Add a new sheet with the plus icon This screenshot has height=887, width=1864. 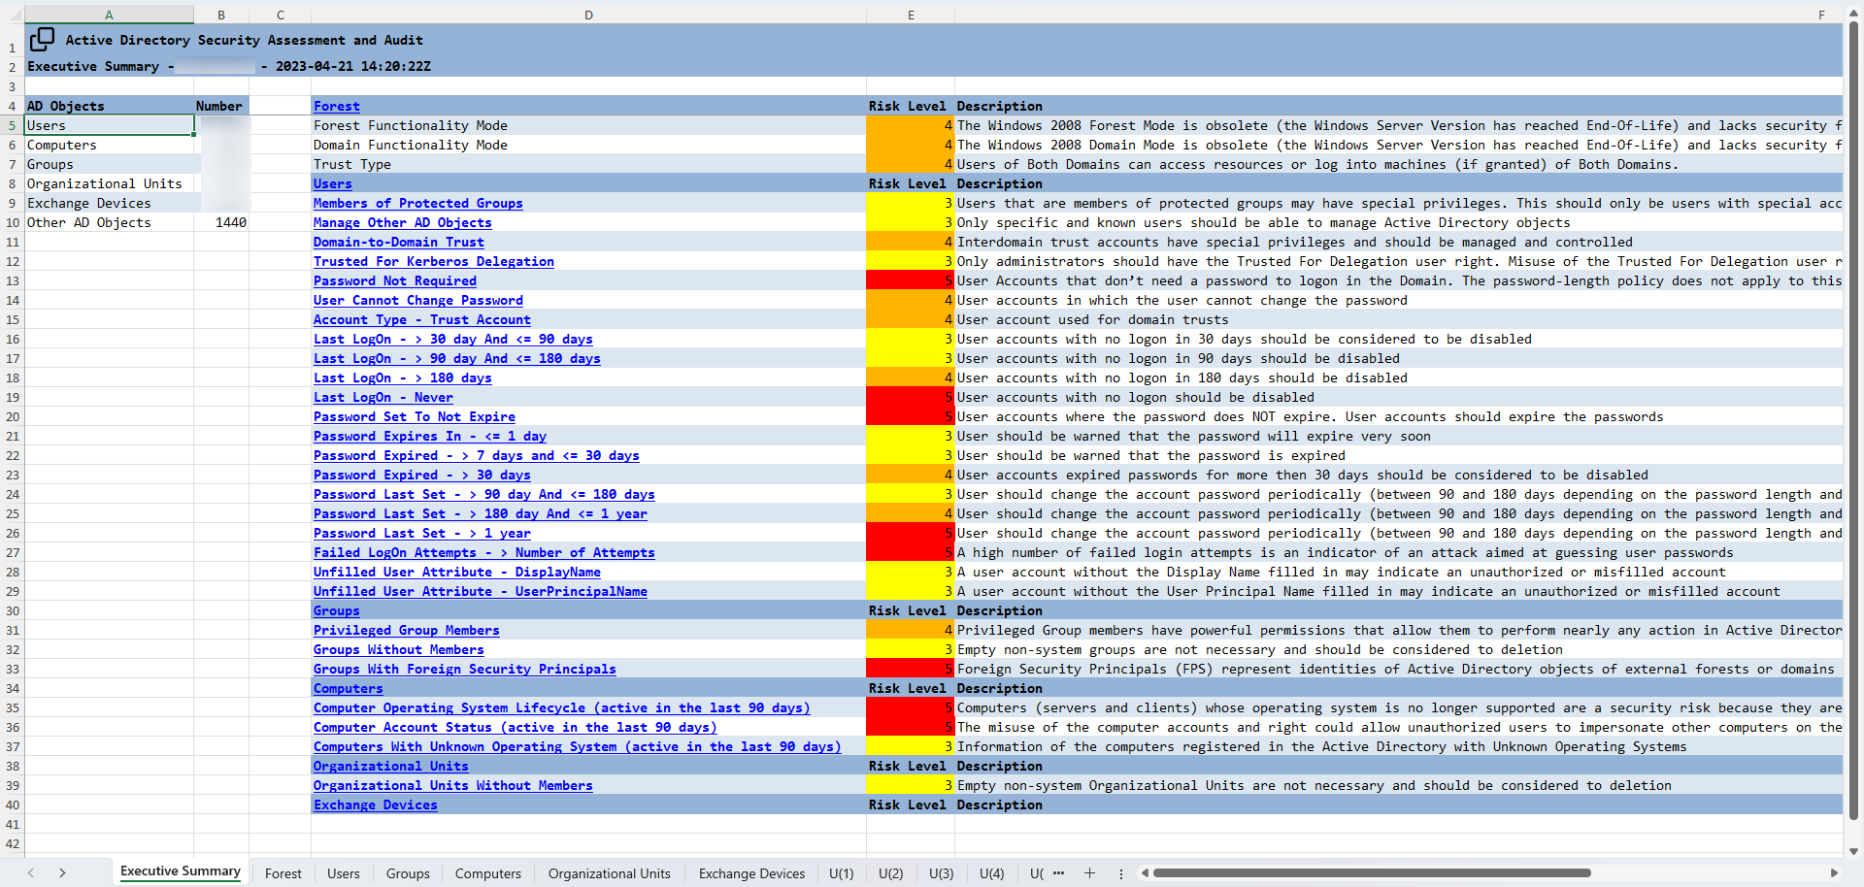[1089, 873]
